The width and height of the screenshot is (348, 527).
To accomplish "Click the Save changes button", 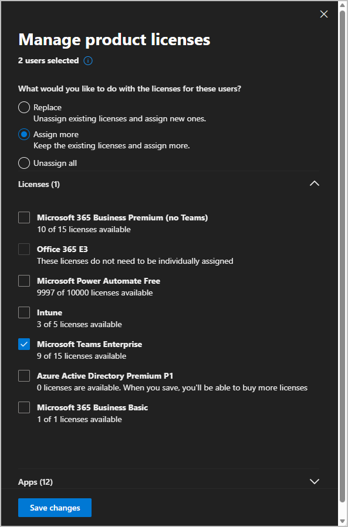I will [55, 508].
